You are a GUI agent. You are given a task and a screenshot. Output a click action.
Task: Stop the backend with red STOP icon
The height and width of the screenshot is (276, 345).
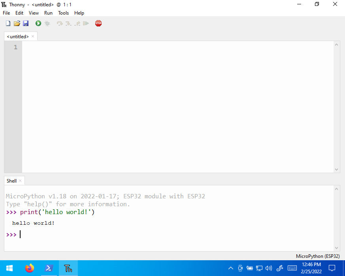coord(98,23)
